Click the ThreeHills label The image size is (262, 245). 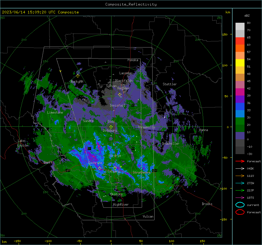pos(146,127)
